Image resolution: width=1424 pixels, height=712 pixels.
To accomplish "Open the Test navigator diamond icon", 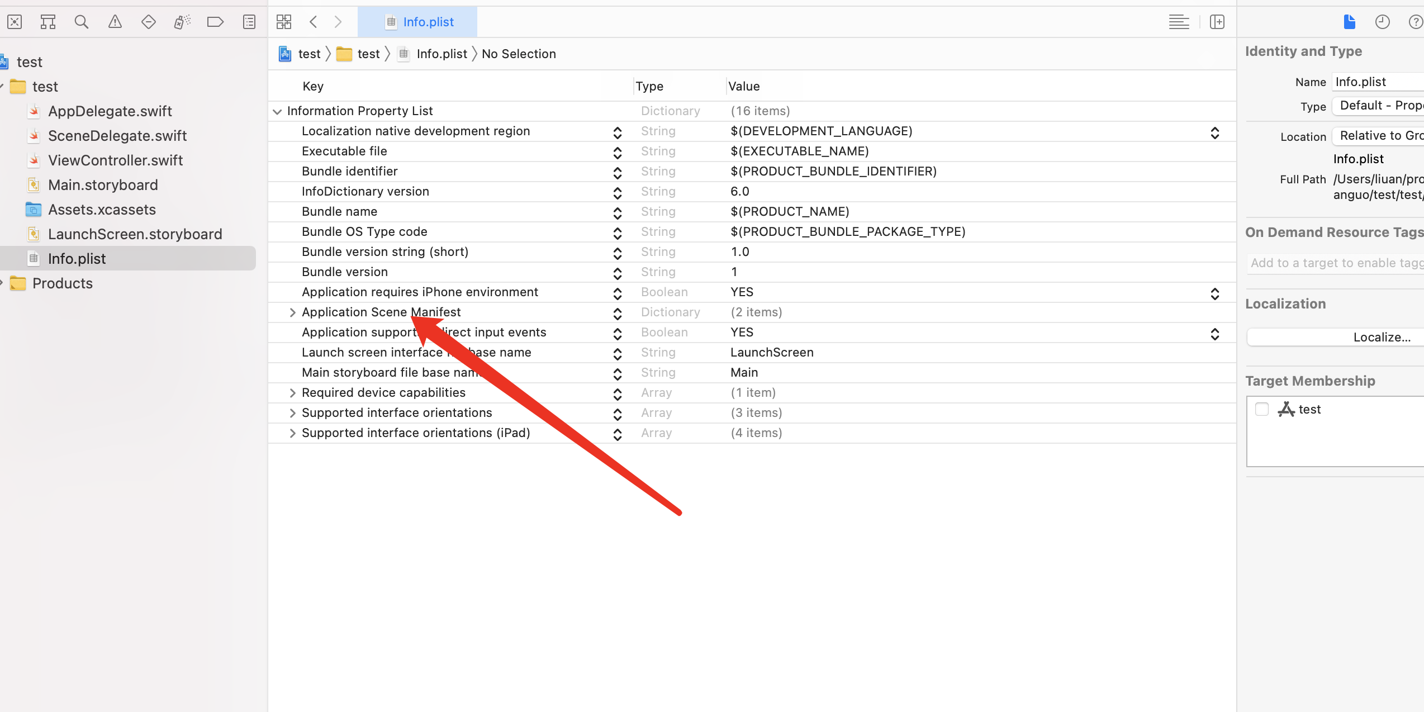I will 149,22.
